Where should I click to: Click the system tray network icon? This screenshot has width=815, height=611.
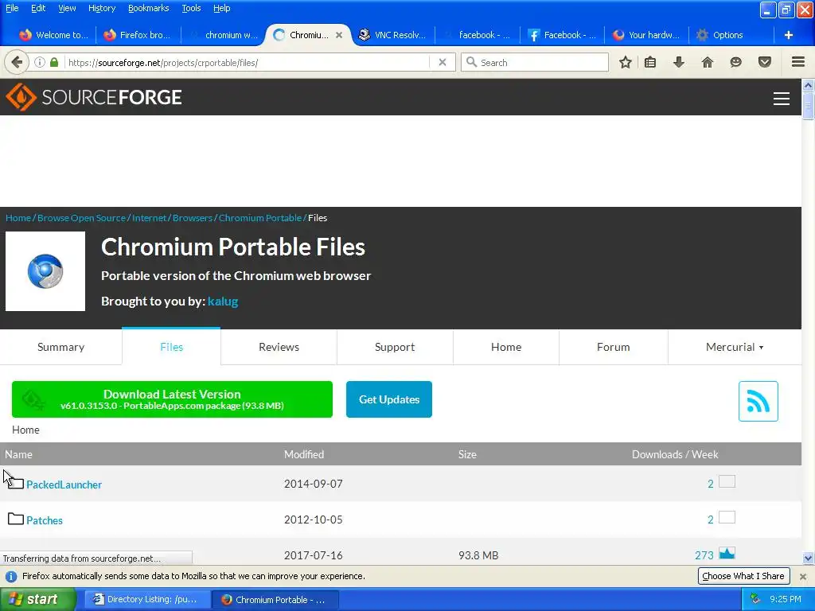[755, 599]
